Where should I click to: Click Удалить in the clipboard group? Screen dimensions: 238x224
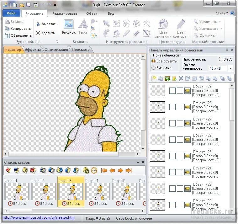[45, 33]
